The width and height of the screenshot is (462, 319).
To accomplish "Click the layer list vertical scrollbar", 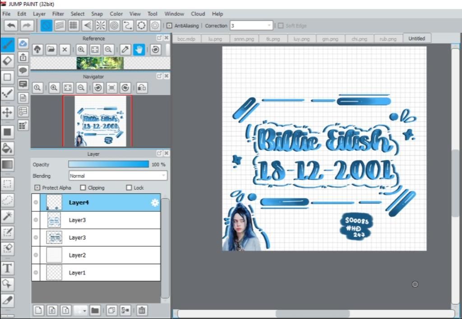I will [x=165, y=248].
